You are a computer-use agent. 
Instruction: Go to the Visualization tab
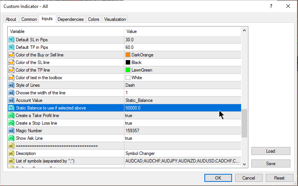click(x=115, y=19)
